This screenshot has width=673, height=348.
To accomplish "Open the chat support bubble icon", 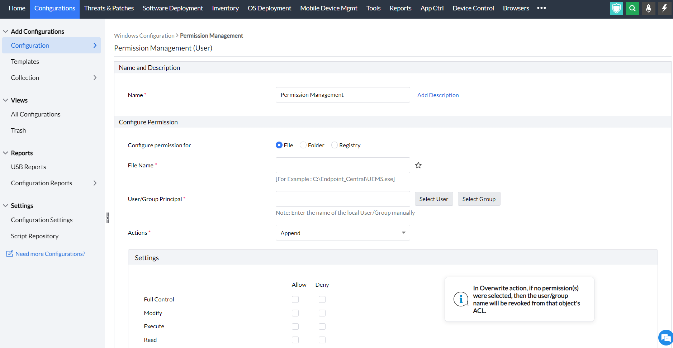I will point(666,338).
